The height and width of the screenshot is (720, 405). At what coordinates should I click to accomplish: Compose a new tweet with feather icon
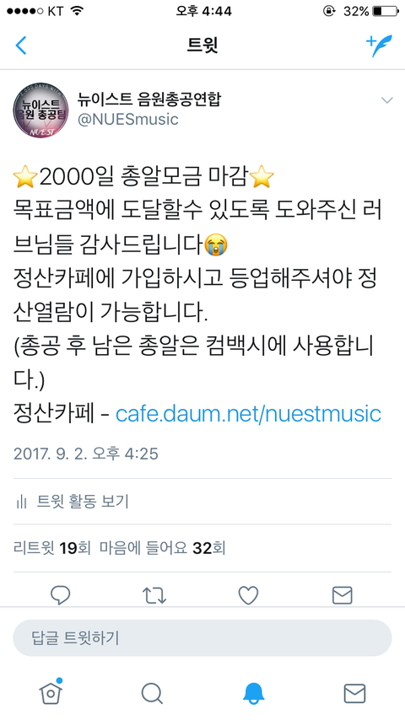379,46
